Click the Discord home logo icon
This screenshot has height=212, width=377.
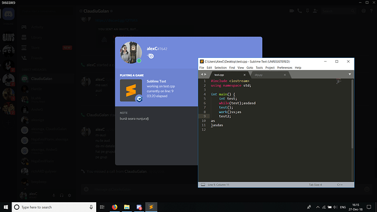(8, 14)
